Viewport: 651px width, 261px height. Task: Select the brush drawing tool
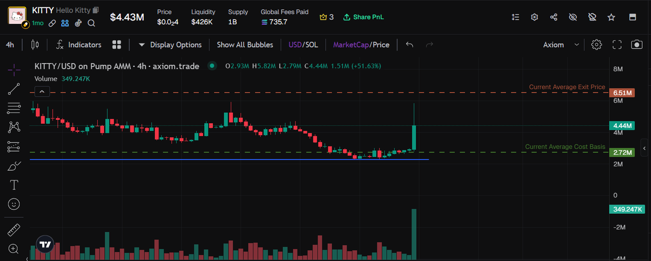14,165
